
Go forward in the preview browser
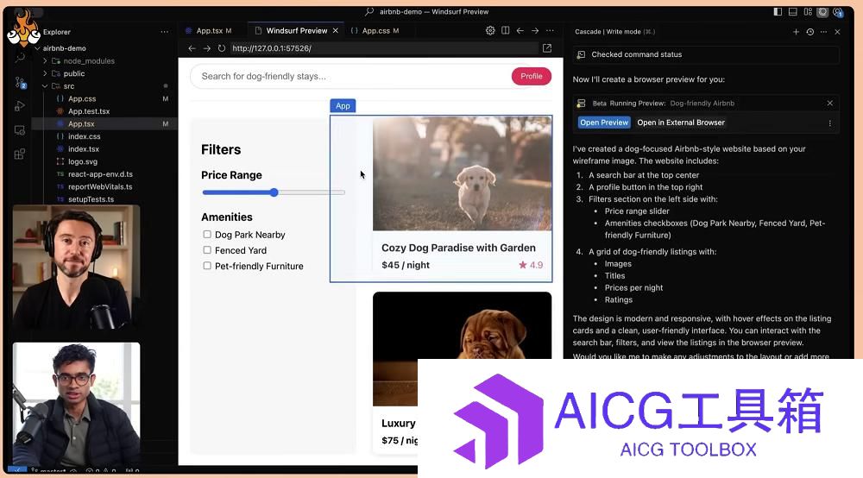click(x=206, y=48)
